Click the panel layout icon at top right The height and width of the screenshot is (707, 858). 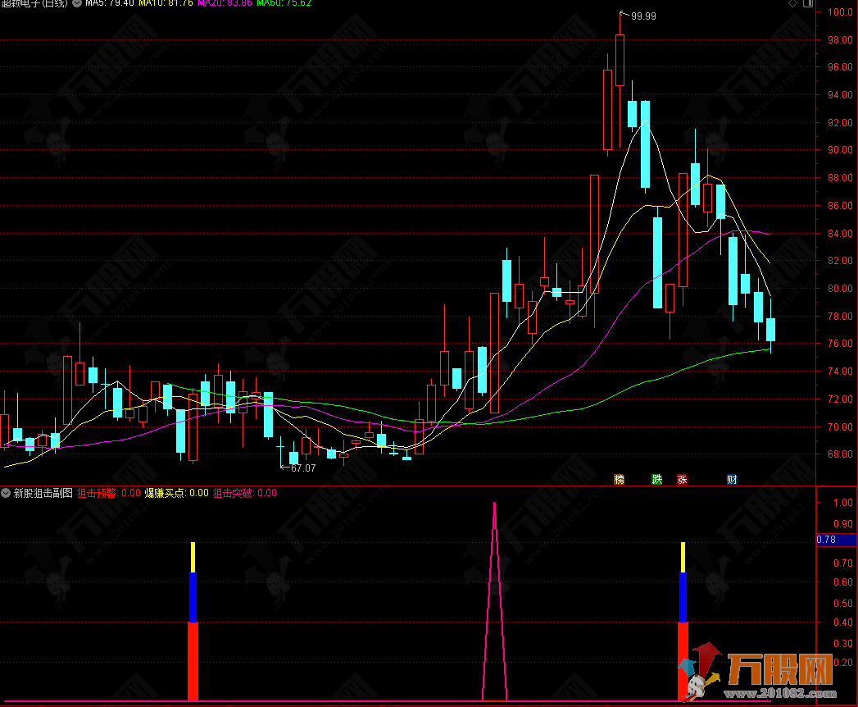808,4
